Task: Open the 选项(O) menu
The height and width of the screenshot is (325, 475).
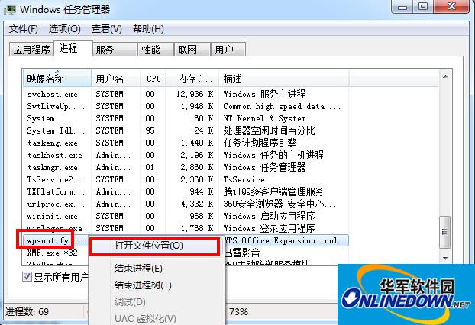Action: pos(64,29)
